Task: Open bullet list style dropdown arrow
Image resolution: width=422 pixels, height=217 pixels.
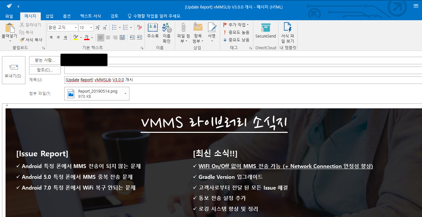Action: coord(120,28)
